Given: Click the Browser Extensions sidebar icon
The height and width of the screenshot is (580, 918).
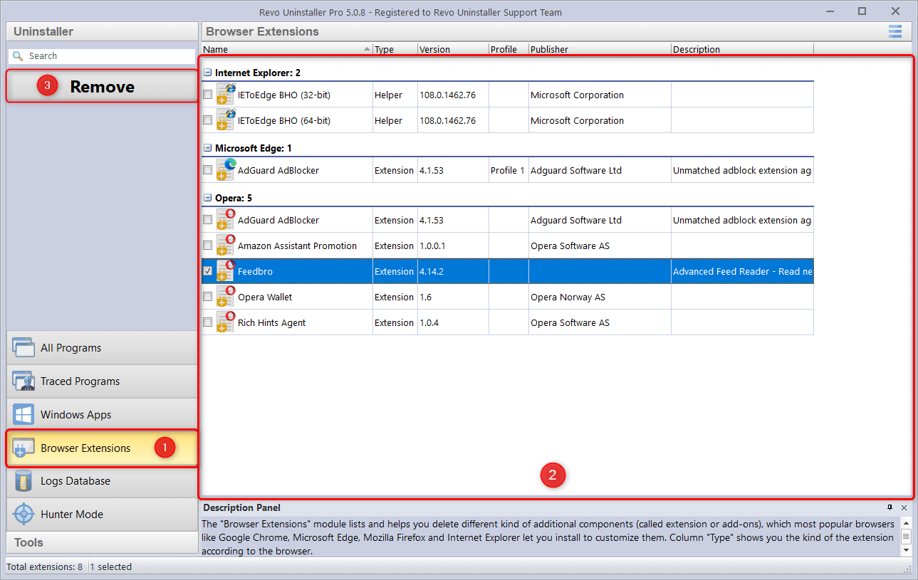Looking at the screenshot, I should (x=24, y=448).
